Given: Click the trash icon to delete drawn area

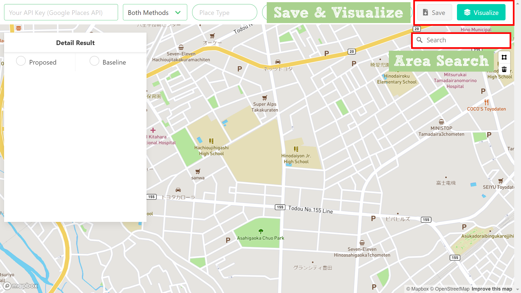Looking at the screenshot, I should click(x=504, y=69).
